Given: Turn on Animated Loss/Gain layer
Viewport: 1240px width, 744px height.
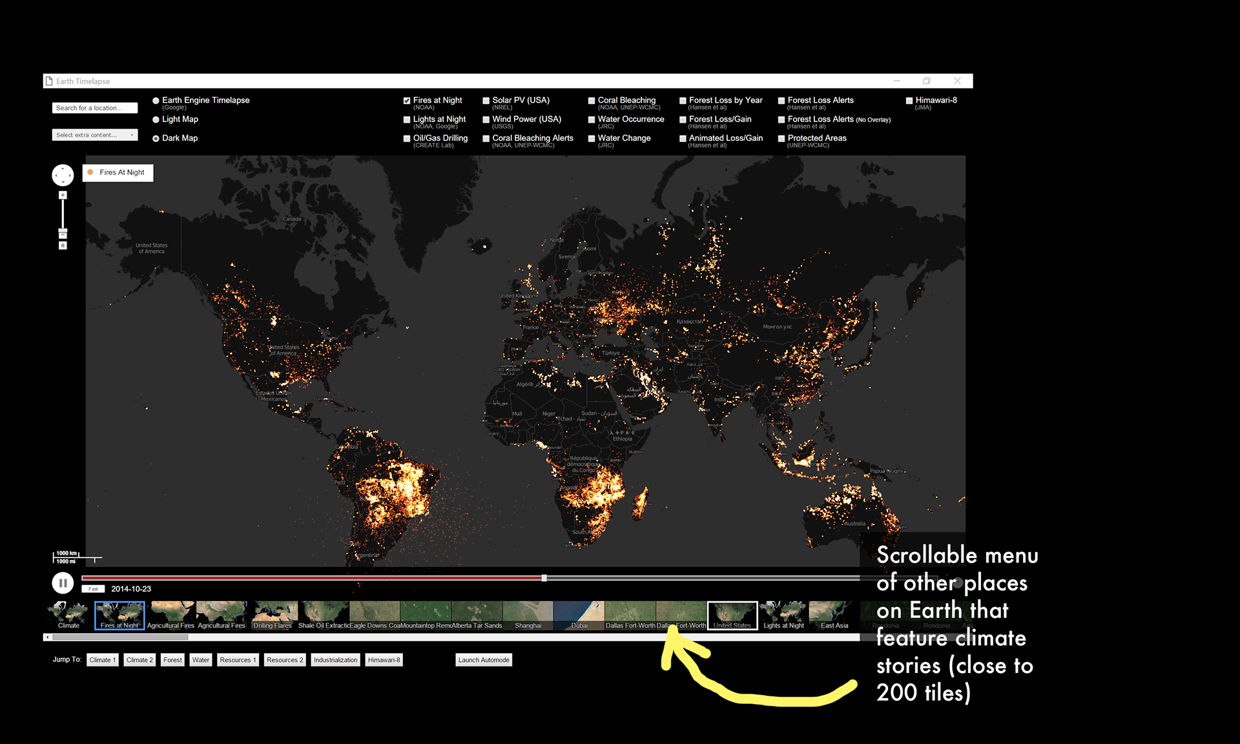Looking at the screenshot, I should point(683,138).
